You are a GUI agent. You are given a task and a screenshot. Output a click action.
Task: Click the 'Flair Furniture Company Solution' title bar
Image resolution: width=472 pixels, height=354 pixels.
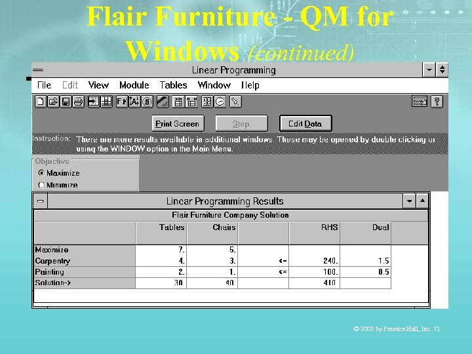tap(231, 215)
